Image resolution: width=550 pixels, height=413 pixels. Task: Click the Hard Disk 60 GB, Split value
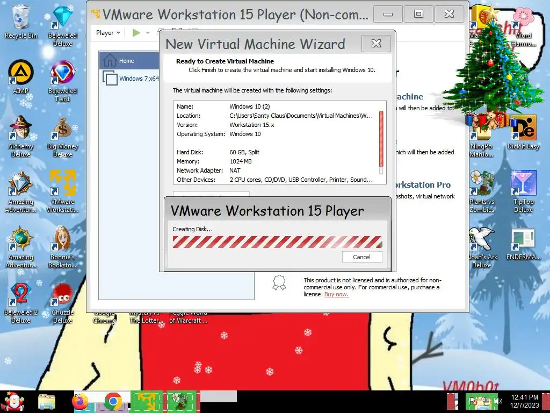244,152
